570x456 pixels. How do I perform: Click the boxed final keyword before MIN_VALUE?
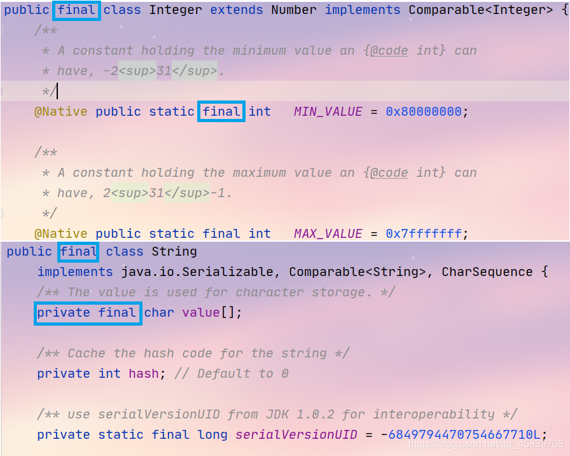point(221,111)
